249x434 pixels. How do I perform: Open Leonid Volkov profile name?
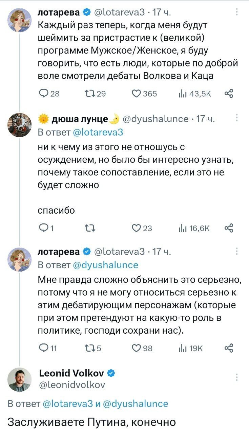[72, 374]
